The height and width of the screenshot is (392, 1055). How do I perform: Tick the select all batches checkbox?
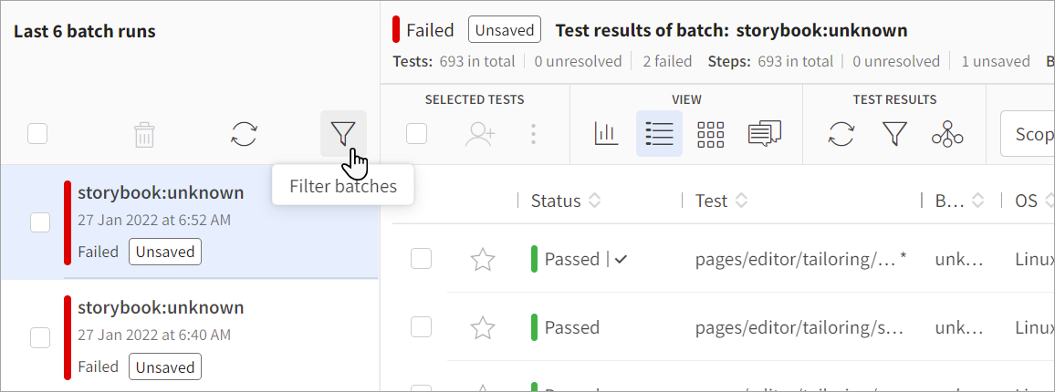(x=37, y=134)
